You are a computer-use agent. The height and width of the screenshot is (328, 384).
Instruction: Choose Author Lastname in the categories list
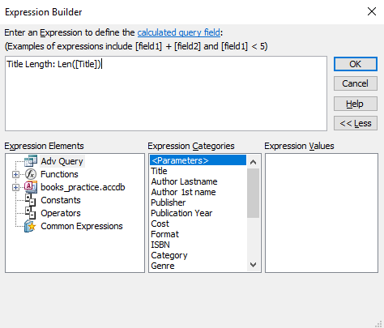(184, 181)
